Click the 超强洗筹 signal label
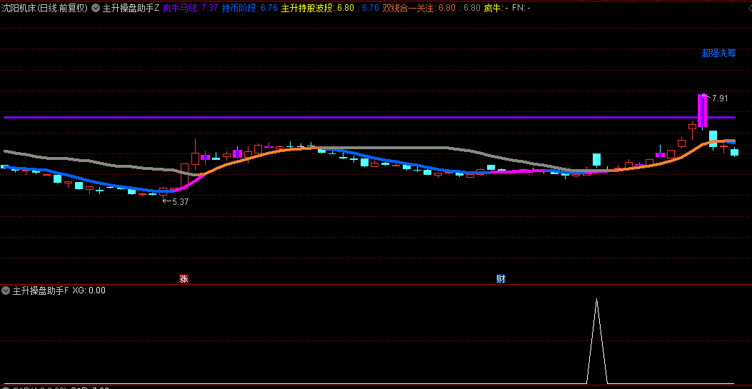 718,54
